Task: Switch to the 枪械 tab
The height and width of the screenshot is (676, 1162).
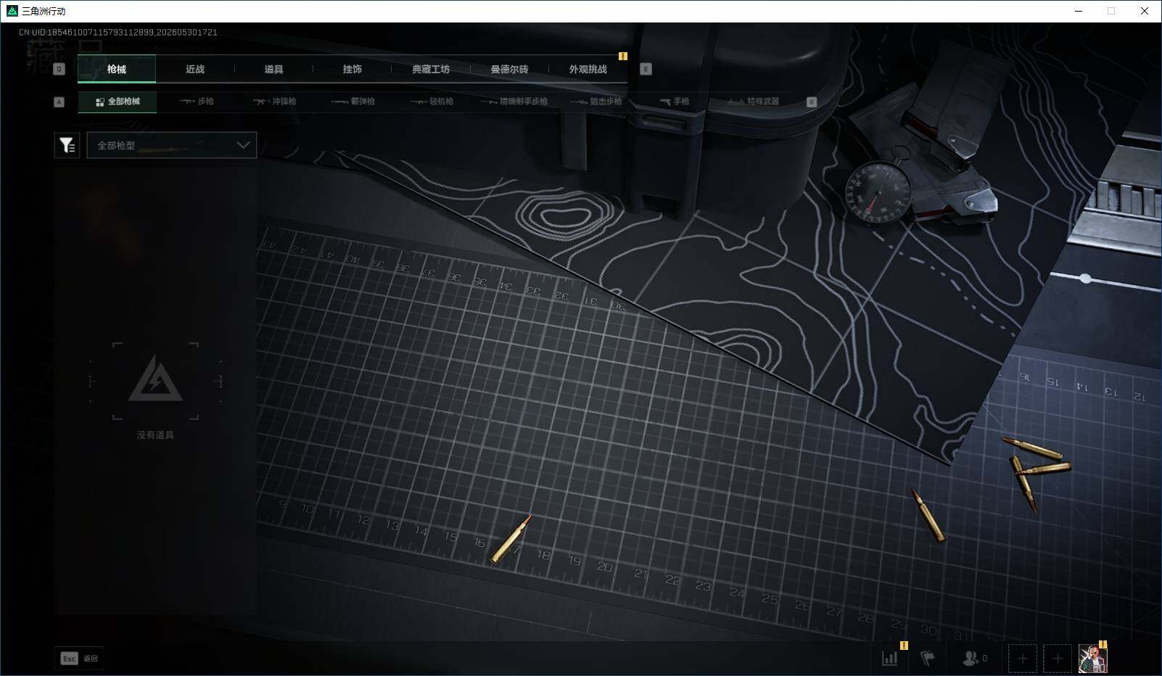Action: 117,69
